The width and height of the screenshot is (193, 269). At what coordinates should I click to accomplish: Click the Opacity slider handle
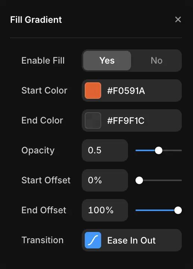159,150
